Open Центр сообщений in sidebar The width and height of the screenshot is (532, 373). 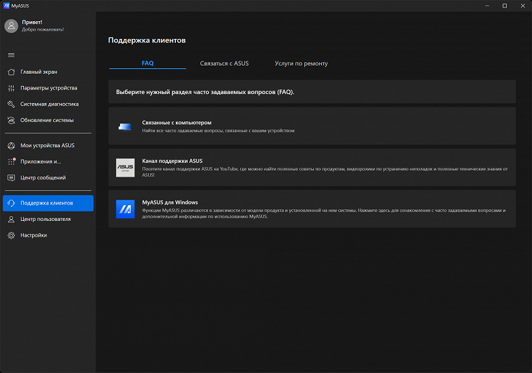tap(48, 178)
